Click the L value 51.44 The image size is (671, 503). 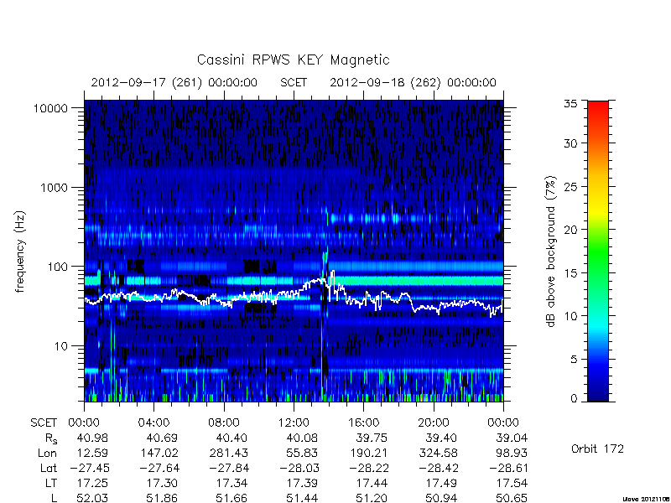tap(301, 498)
